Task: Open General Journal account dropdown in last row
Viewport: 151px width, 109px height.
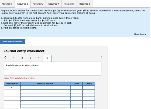Action: [45, 106]
